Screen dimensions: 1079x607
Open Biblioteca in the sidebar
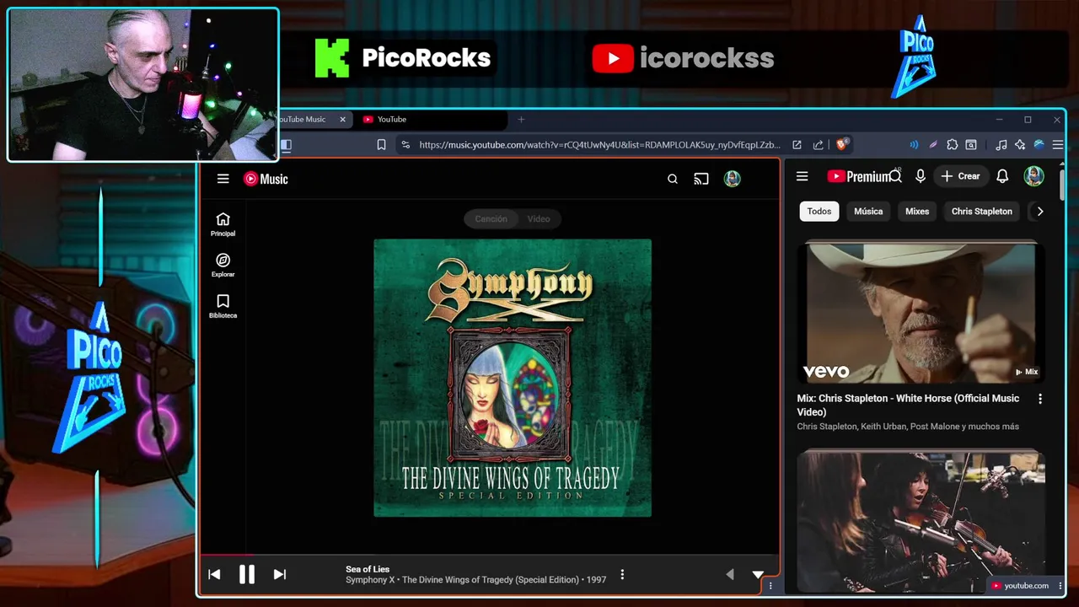[x=223, y=306]
